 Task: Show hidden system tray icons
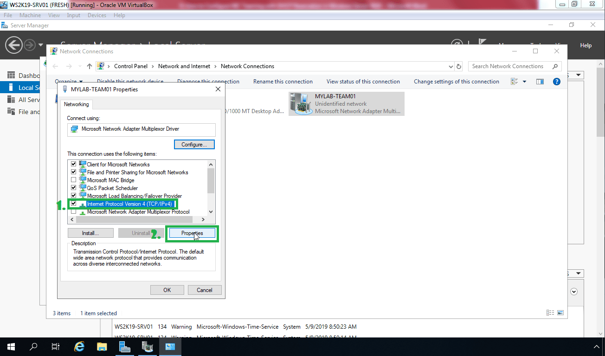[597, 347]
